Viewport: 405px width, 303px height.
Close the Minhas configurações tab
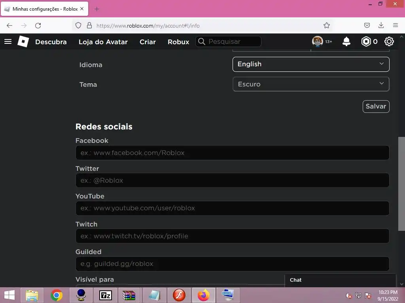coord(82,9)
